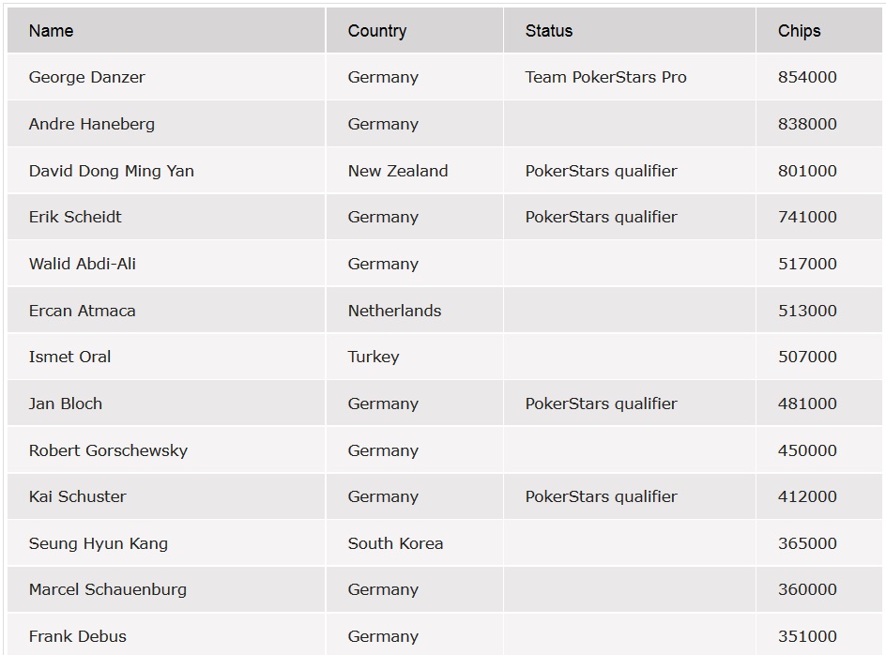Image resolution: width=886 pixels, height=655 pixels.
Task: Select Andre Haneberg's name
Action: click(x=92, y=124)
